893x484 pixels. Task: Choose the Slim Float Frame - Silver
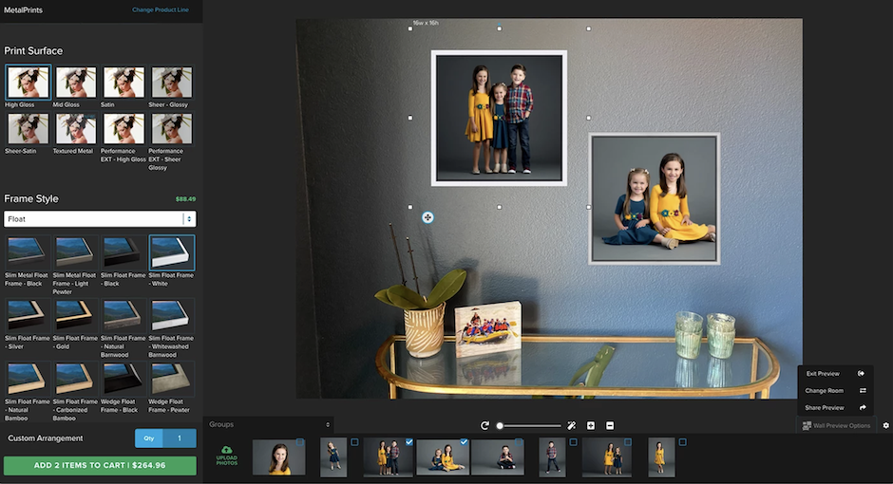[x=27, y=316]
